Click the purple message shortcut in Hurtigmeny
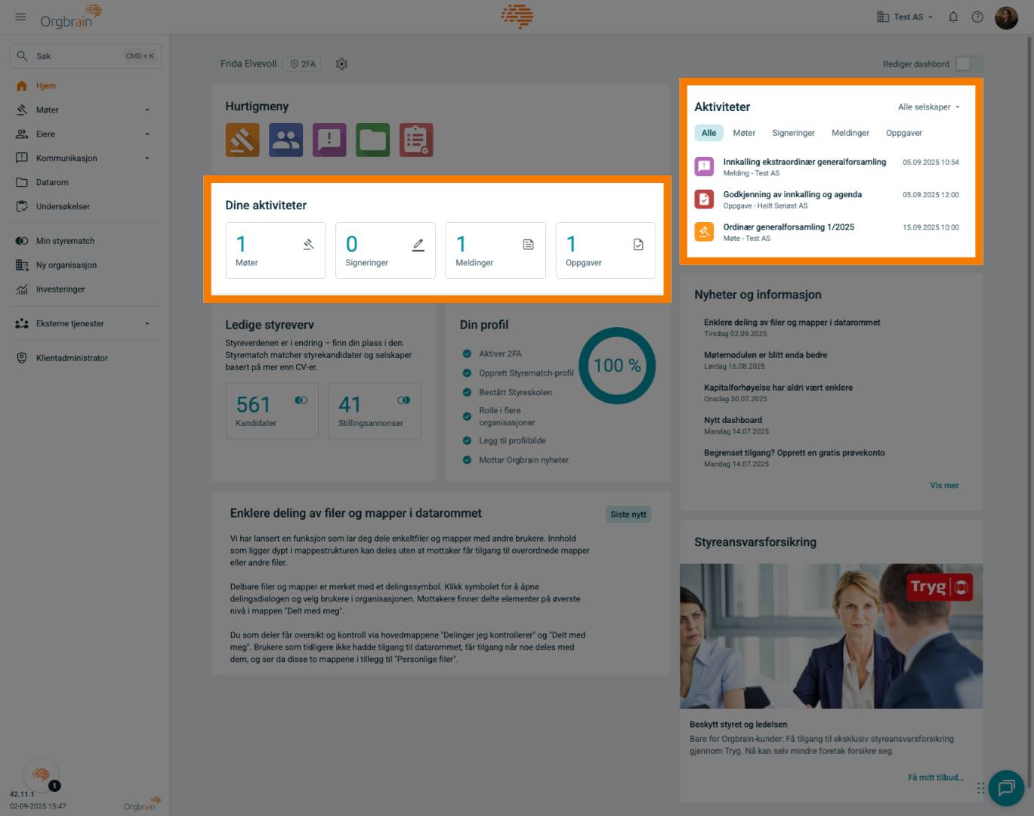The width and height of the screenshot is (1034, 816). coord(329,141)
